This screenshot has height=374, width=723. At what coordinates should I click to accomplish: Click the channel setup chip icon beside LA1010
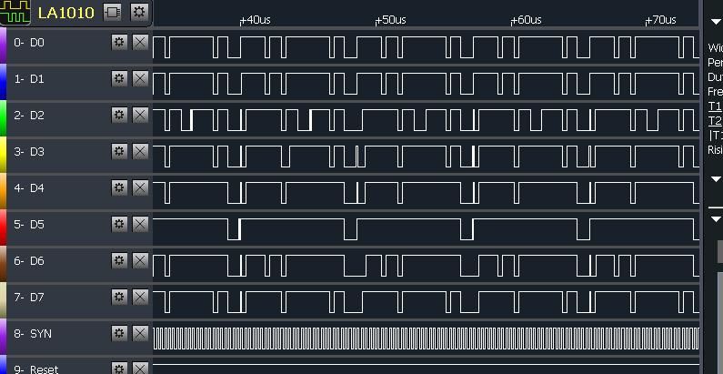point(112,12)
